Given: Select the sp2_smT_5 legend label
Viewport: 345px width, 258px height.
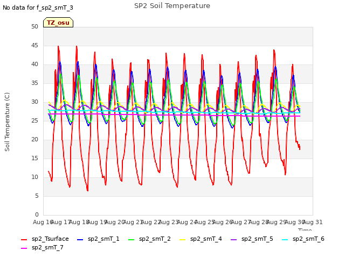Looking at the screenshot, I should click(x=257, y=239).
